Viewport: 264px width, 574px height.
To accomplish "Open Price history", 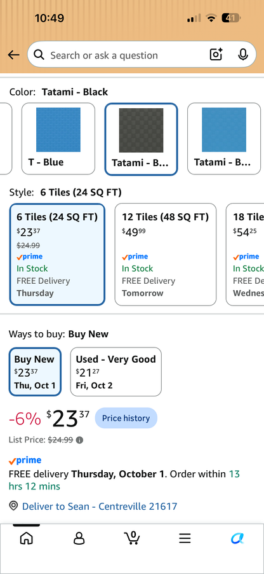I will click(126, 418).
